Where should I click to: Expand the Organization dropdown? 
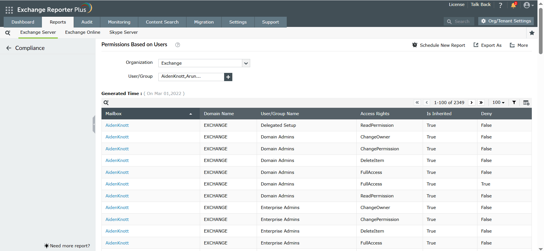coord(246,63)
